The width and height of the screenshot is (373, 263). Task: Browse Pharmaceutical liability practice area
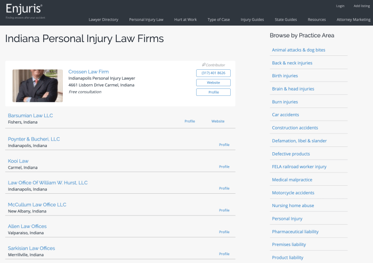coord(295,232)
